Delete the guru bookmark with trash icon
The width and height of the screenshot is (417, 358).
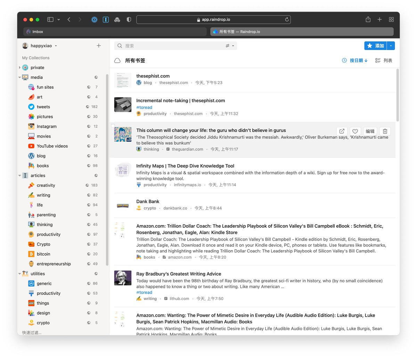[x=385, y=131]
